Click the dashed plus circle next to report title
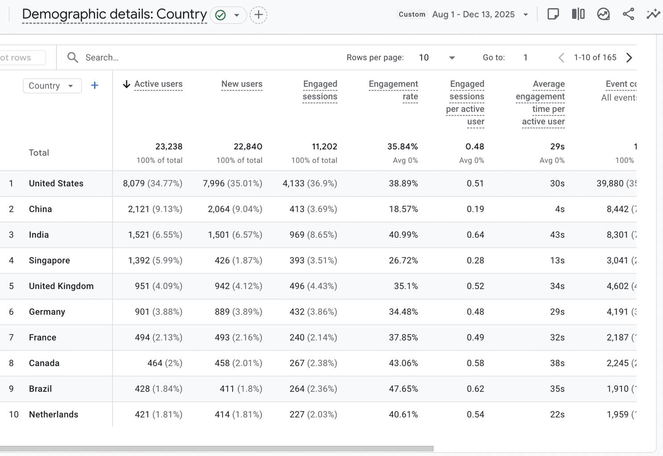The image size is (663, 456). [x=259, y=15]
